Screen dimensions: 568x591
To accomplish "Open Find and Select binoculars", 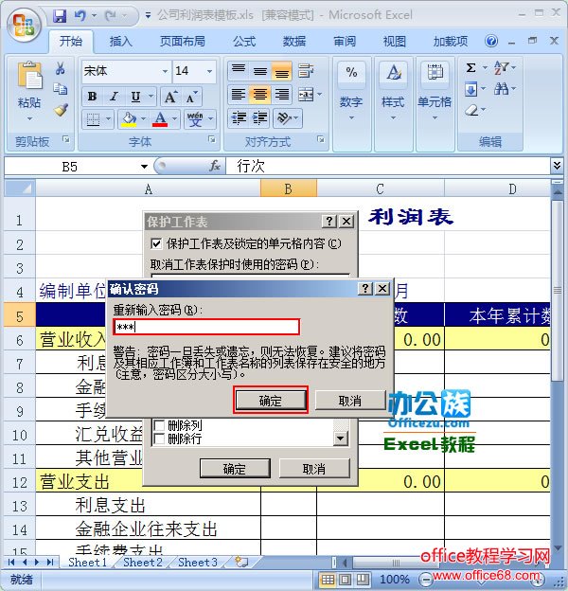I will point(502,89).
